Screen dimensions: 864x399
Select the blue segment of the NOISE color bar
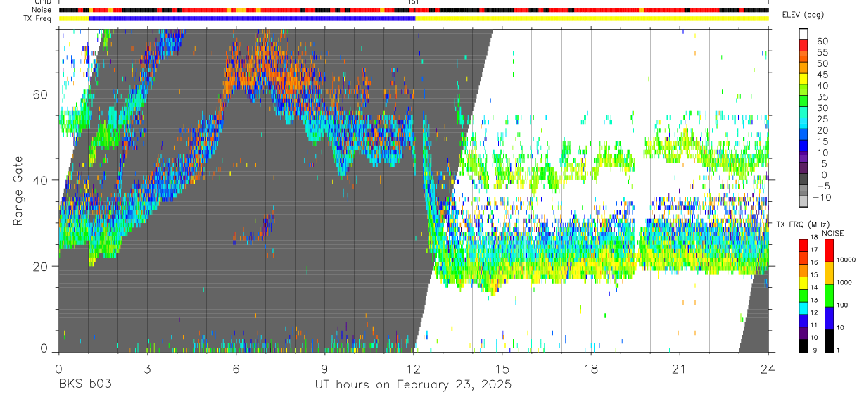pyautogui.click(x=829, y=317)
